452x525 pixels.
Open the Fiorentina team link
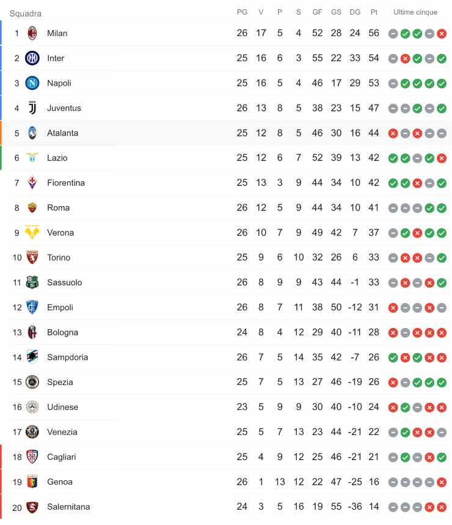(x=66, y=183)
